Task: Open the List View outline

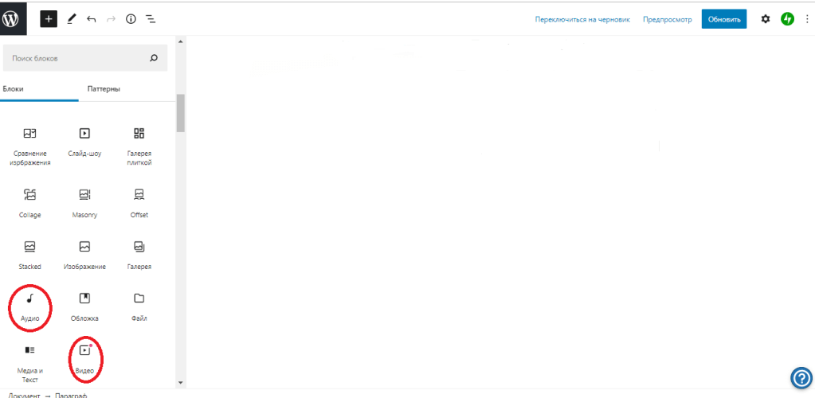Action: point(151,18)
